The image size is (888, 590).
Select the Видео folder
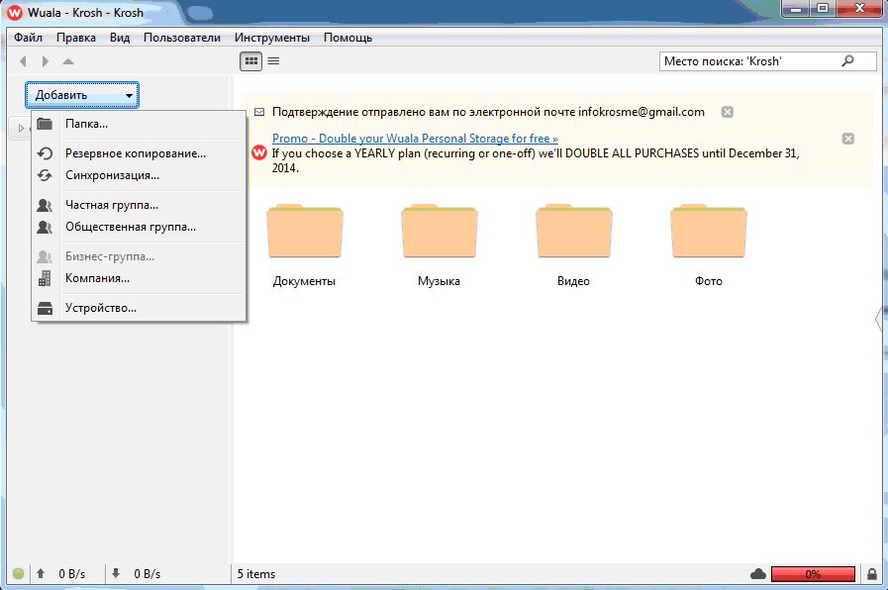(x=574, y=246)
